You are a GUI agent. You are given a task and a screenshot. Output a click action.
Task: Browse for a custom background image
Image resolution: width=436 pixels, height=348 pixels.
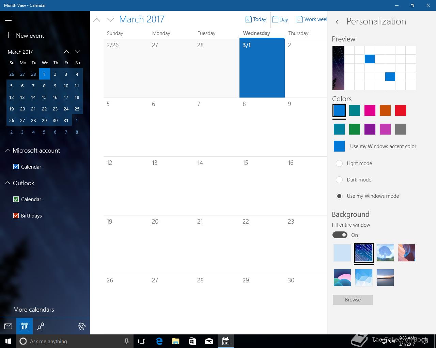pyautogui.click(x=353, y=300)
